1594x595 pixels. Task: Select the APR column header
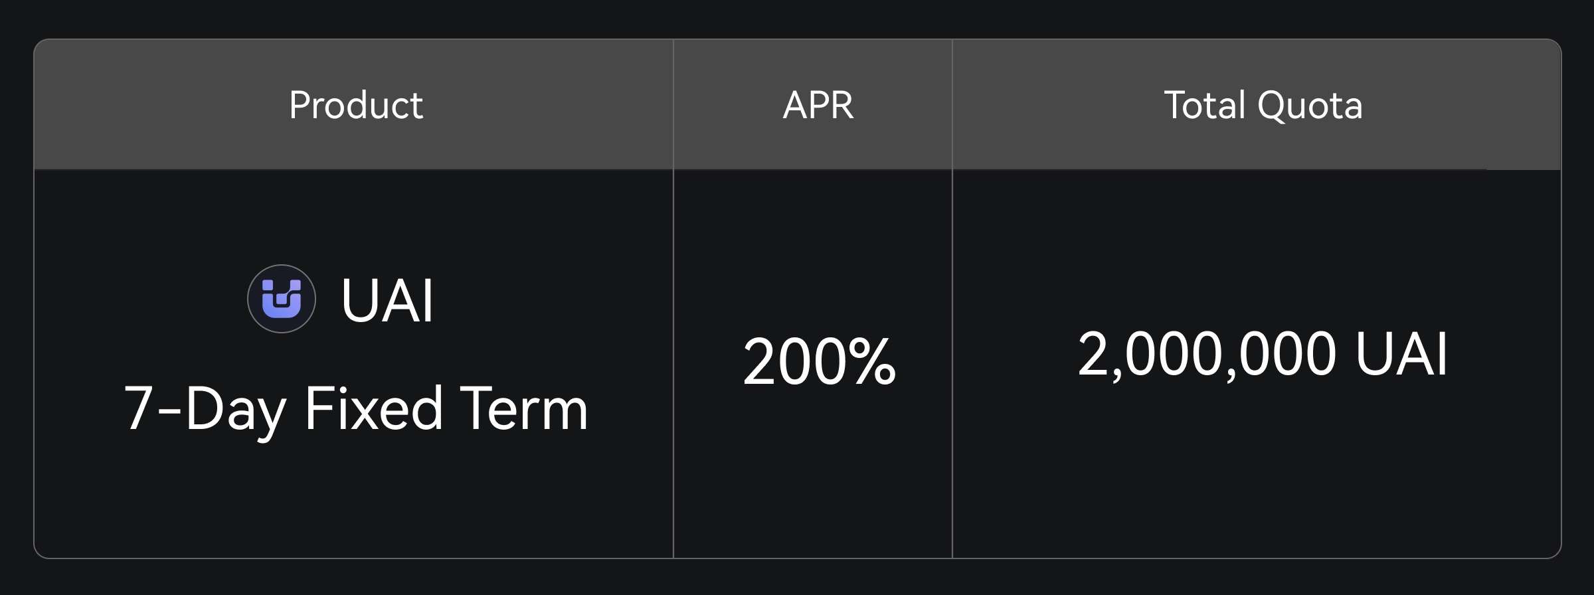coord(818,105)
